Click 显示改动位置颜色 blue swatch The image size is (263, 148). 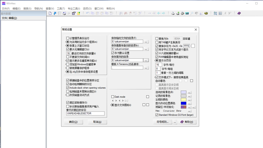click(183, 103)
